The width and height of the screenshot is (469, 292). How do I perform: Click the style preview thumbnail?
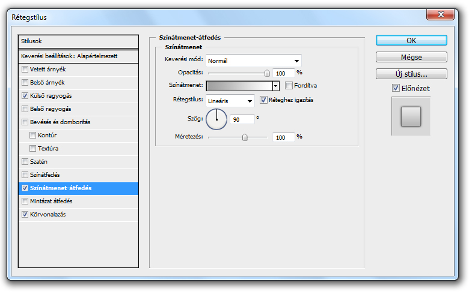pyautogui.click(x=411, y=116)
